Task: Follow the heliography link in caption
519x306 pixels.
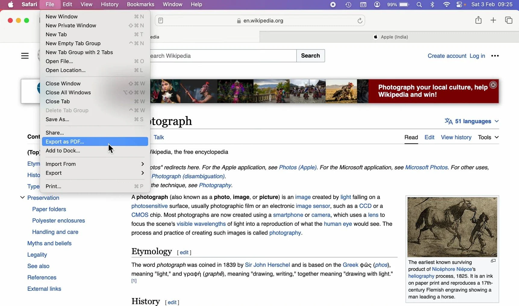Action: (421, 276)
